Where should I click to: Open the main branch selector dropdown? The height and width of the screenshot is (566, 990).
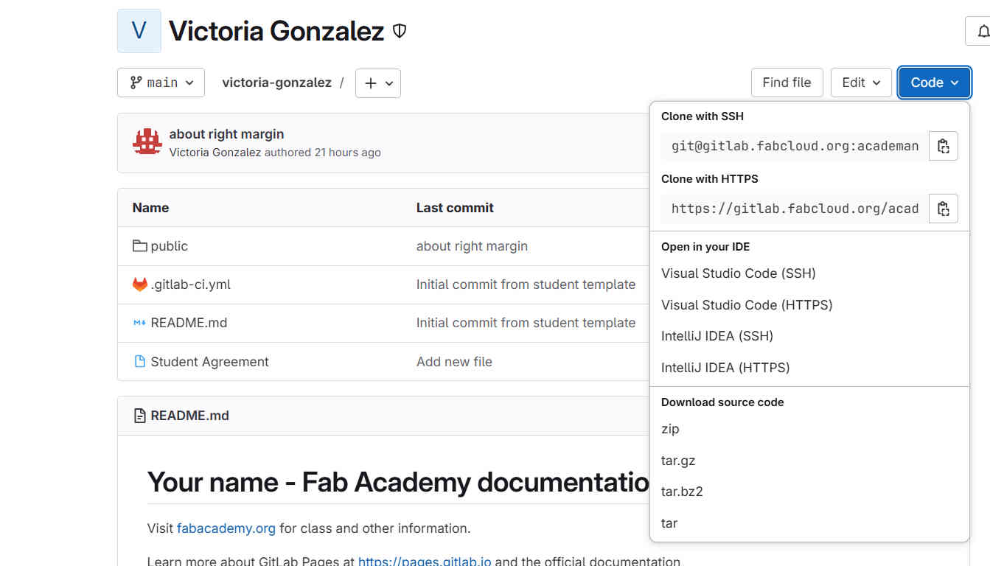click(x=161, y=83)
